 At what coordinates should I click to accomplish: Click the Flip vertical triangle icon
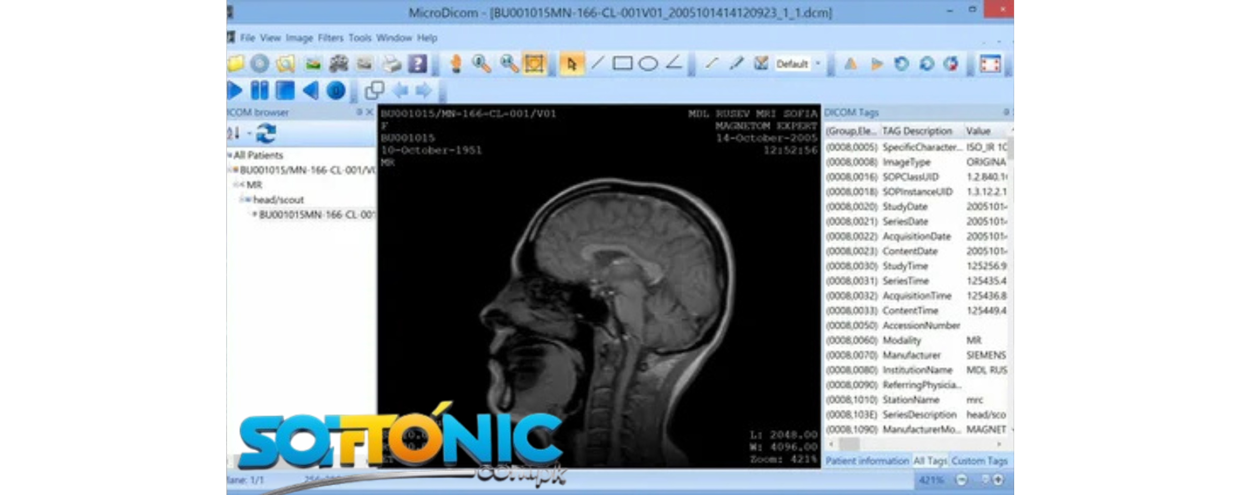click(876, 64)
